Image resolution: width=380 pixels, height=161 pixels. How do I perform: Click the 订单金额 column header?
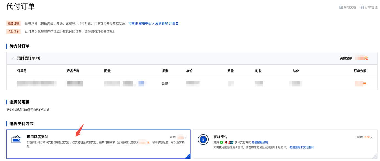360,71
